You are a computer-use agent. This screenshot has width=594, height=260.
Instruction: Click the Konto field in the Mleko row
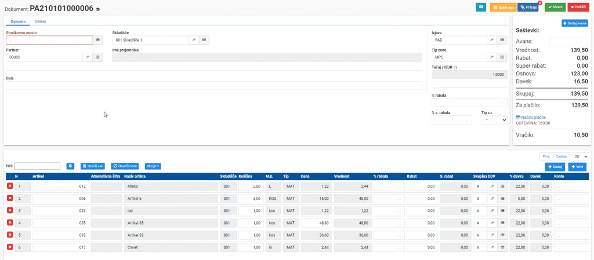(572, 186)
